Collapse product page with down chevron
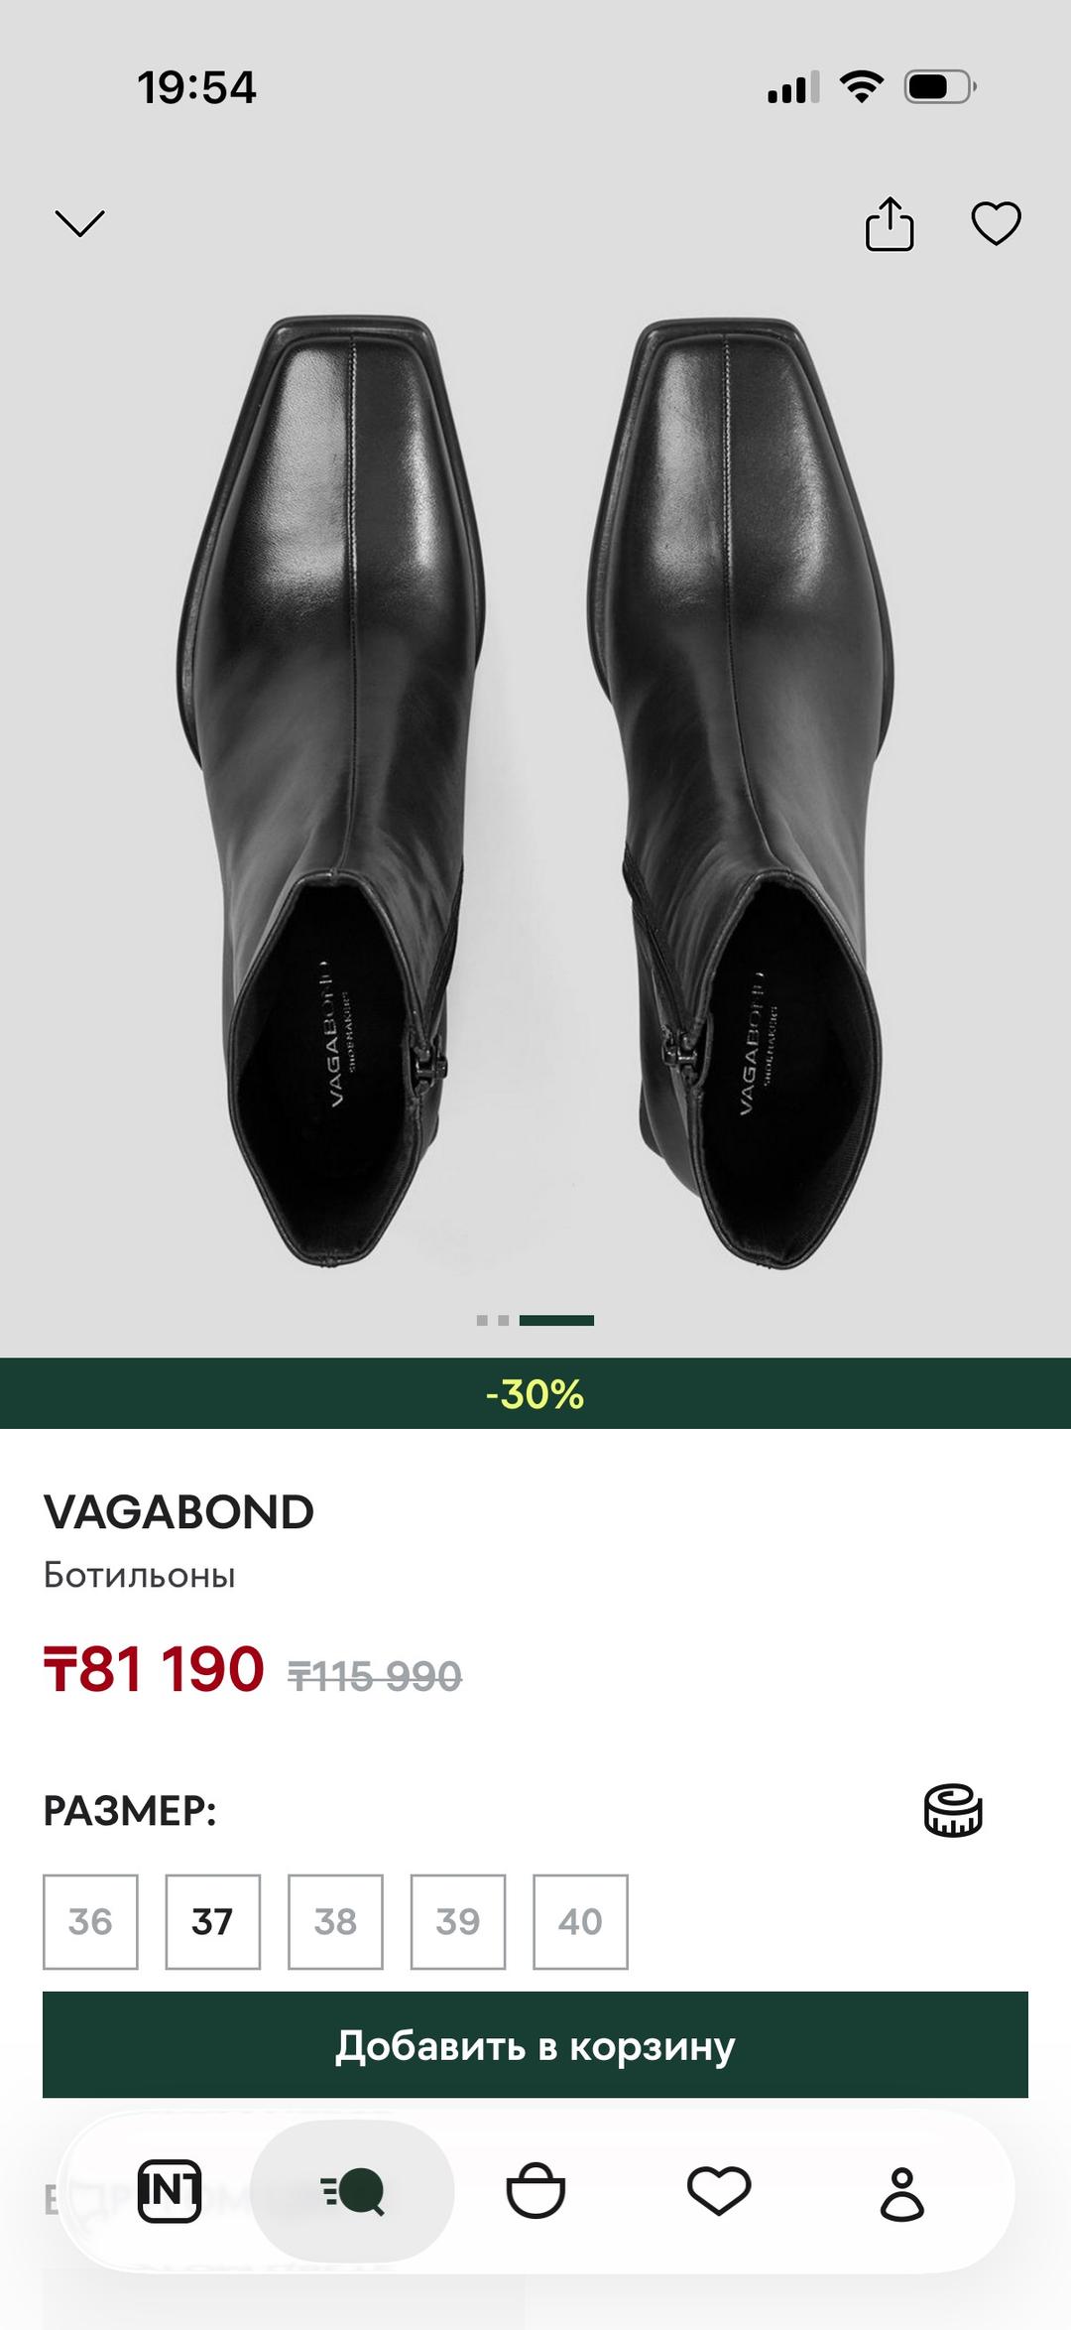This screenshot has width=1071, height=2330. [79, 223]
